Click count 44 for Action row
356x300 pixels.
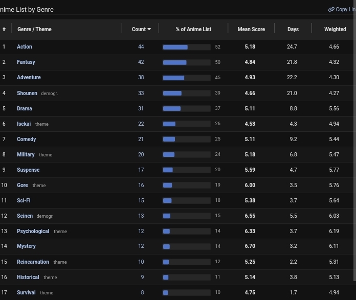click(x=141, y=47)
